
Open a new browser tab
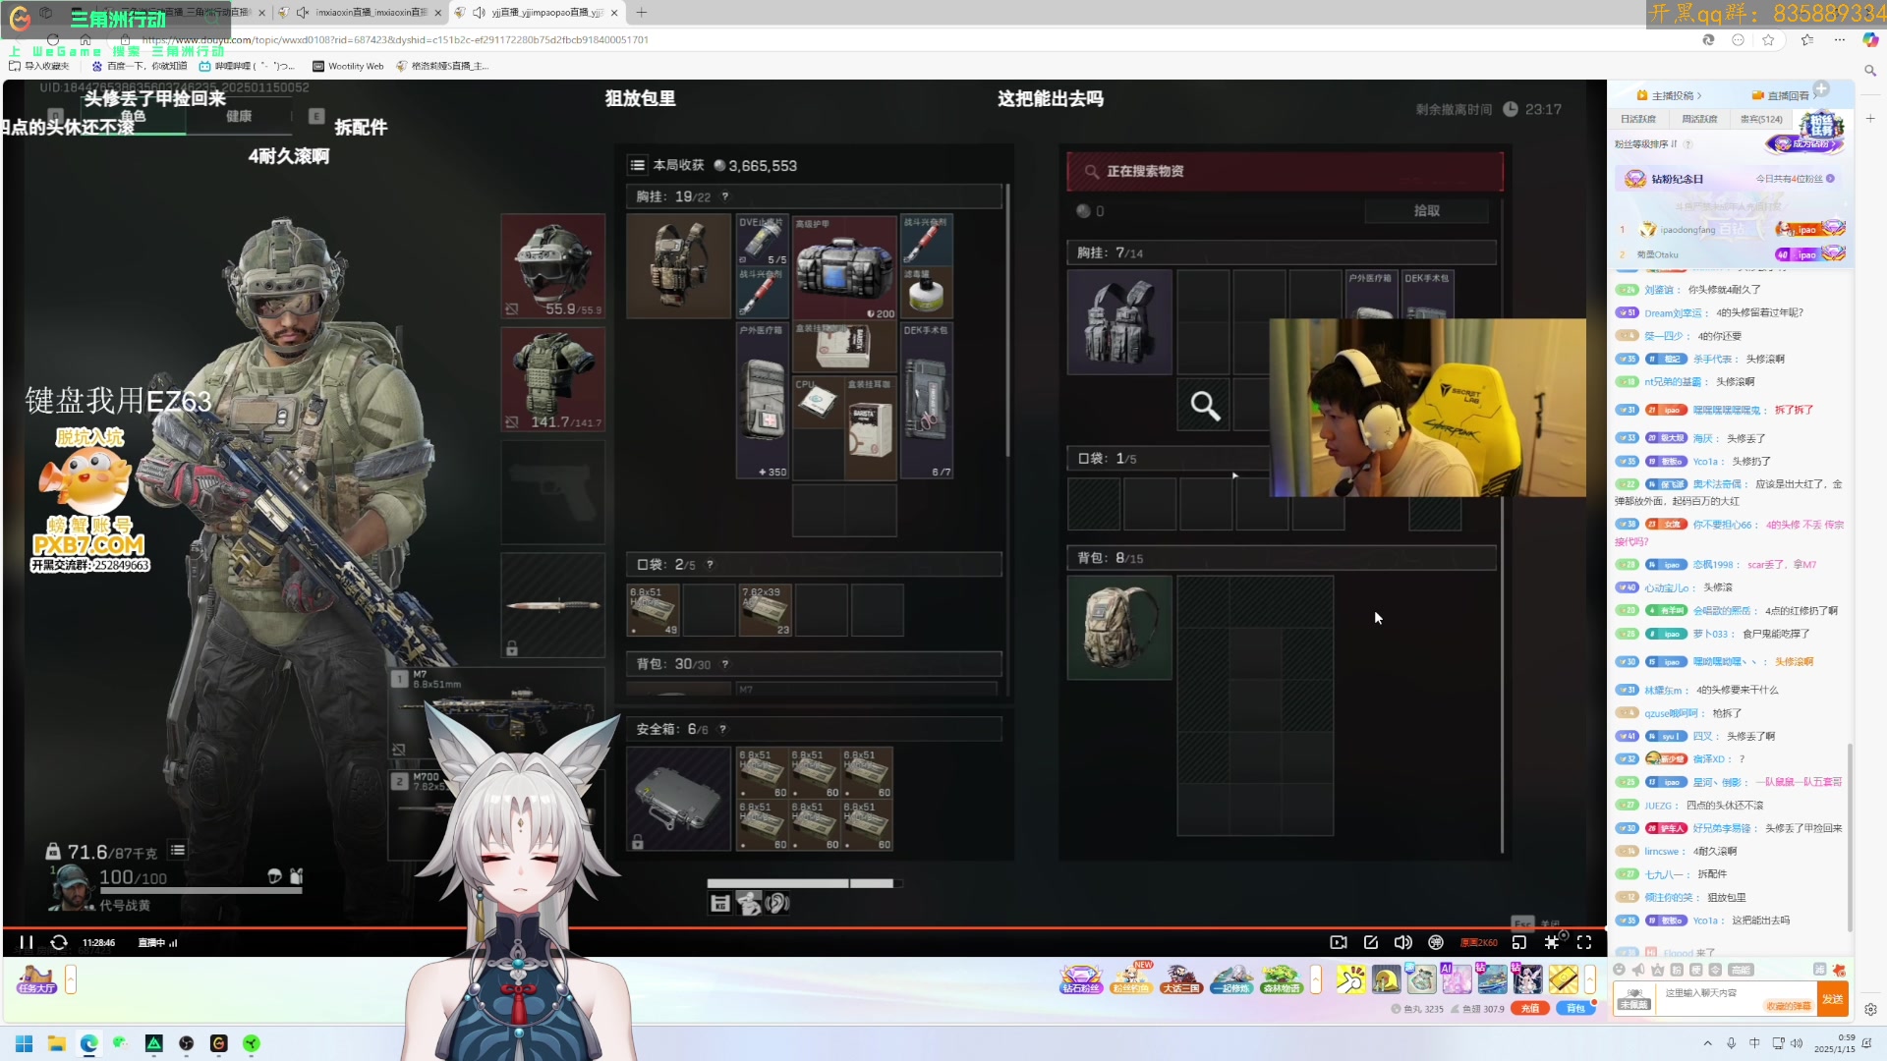tap(642, 13)
